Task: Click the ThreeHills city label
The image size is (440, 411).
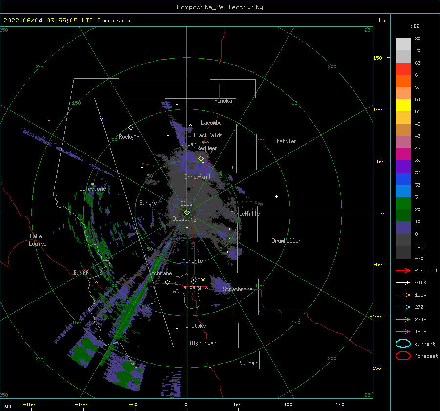Action: 245,214
